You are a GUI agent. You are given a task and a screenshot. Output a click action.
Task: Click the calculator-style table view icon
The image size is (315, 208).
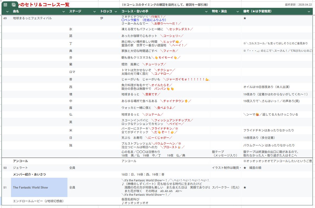coord(14,4)
